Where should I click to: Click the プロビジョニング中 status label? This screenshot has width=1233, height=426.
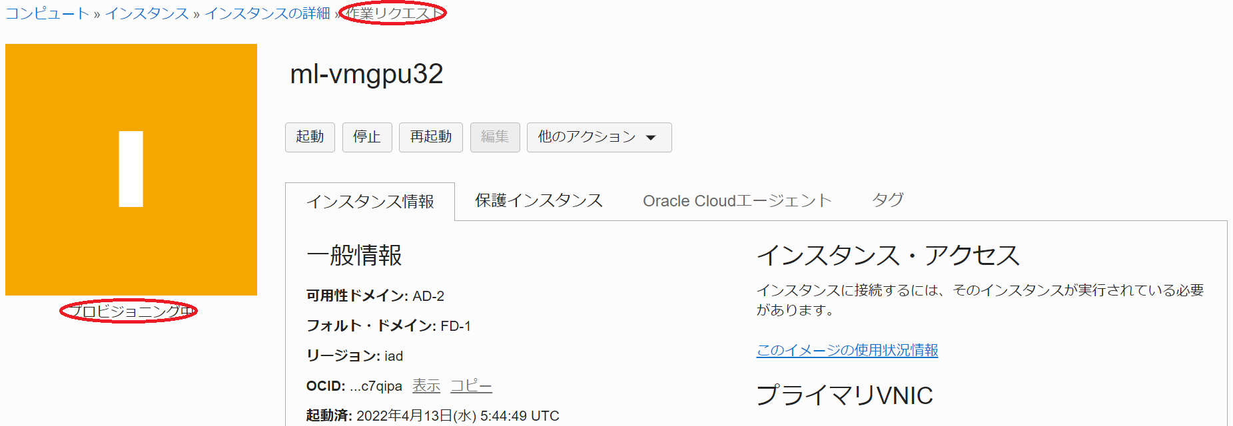pyautogui.click(x=129, y=311)
